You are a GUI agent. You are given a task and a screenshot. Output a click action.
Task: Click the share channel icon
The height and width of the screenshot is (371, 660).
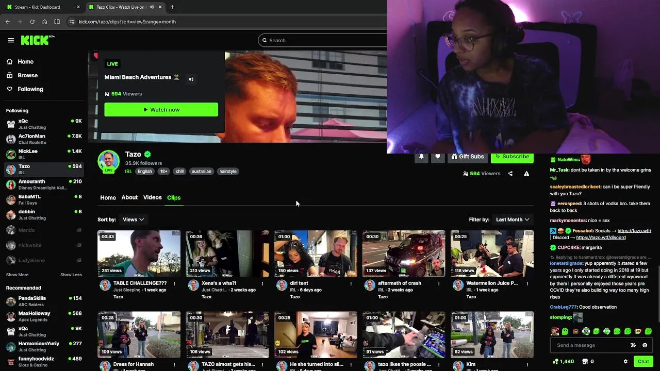(x=510, y=174)
